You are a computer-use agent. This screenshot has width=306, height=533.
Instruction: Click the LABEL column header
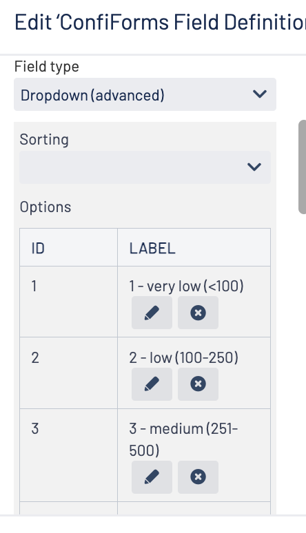pyautogui.click(x=194, y=247)
